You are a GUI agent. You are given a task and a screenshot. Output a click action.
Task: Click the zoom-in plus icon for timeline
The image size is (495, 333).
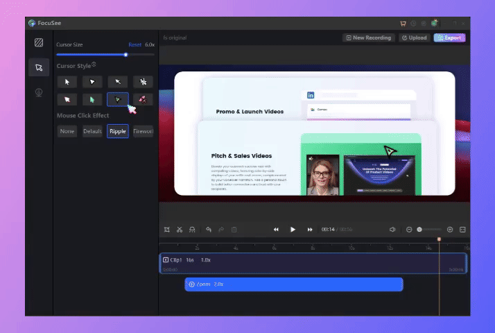[450, 229]
